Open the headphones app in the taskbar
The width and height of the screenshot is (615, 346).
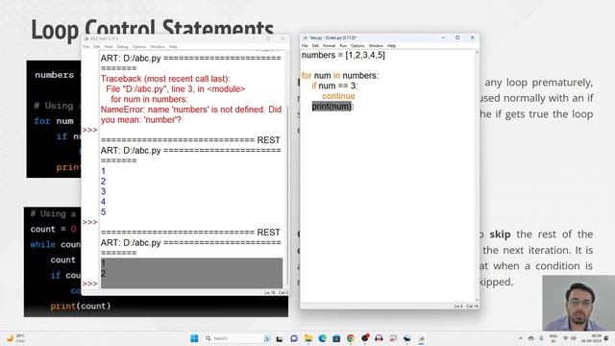(x=379, y=338)
